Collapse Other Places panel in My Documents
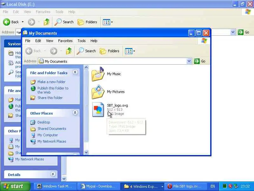This screenshot has width=254, height=191. click(x=75, y=113)
